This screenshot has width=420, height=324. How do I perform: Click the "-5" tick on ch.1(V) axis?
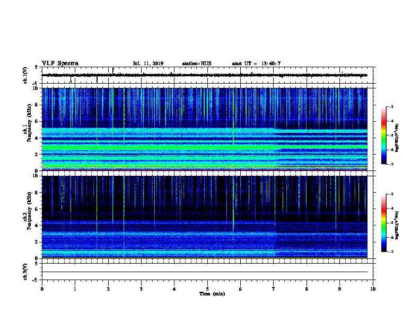pyautogui.click(x=36, y=84)
